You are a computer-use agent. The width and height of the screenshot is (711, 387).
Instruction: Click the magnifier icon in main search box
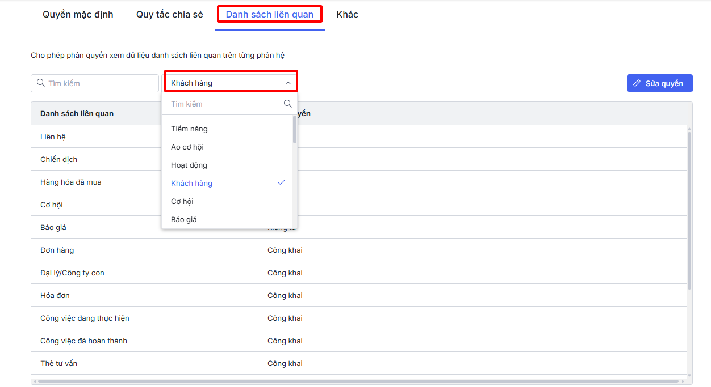coord(40,83)
